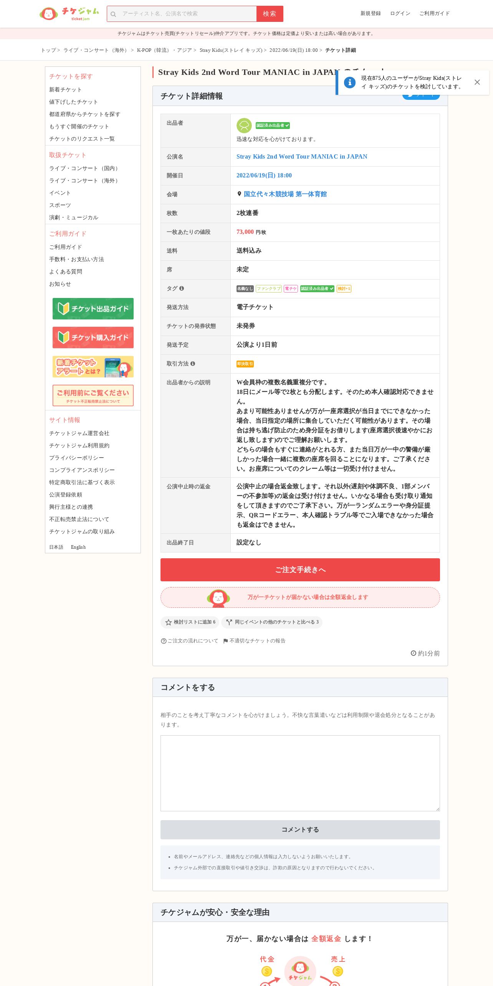Open K-POP（韓流）・アジア breadcrumb
The image size is (493, 986).
(164, 50)
